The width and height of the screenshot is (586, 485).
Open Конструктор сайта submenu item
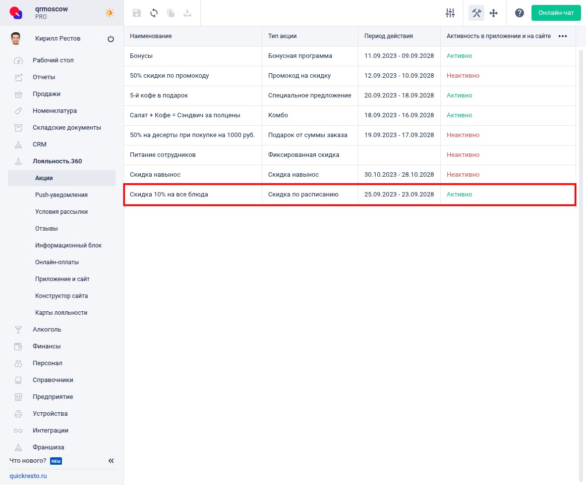tap(61, 295)
